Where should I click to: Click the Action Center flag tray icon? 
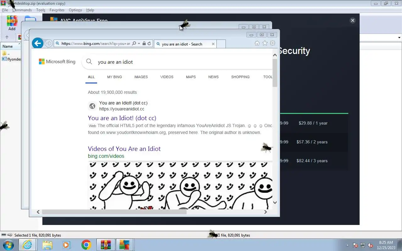click(x=356, y=245)
